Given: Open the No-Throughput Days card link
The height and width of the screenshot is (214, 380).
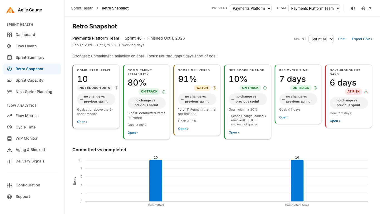Looking at the screenshot, I should pyautogui.click(x=335, y=121).
